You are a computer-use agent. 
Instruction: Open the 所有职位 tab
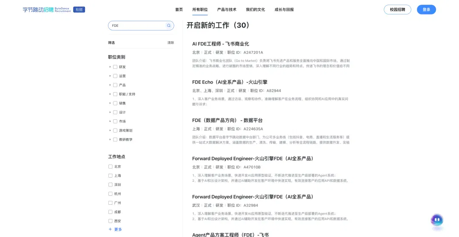200,10
